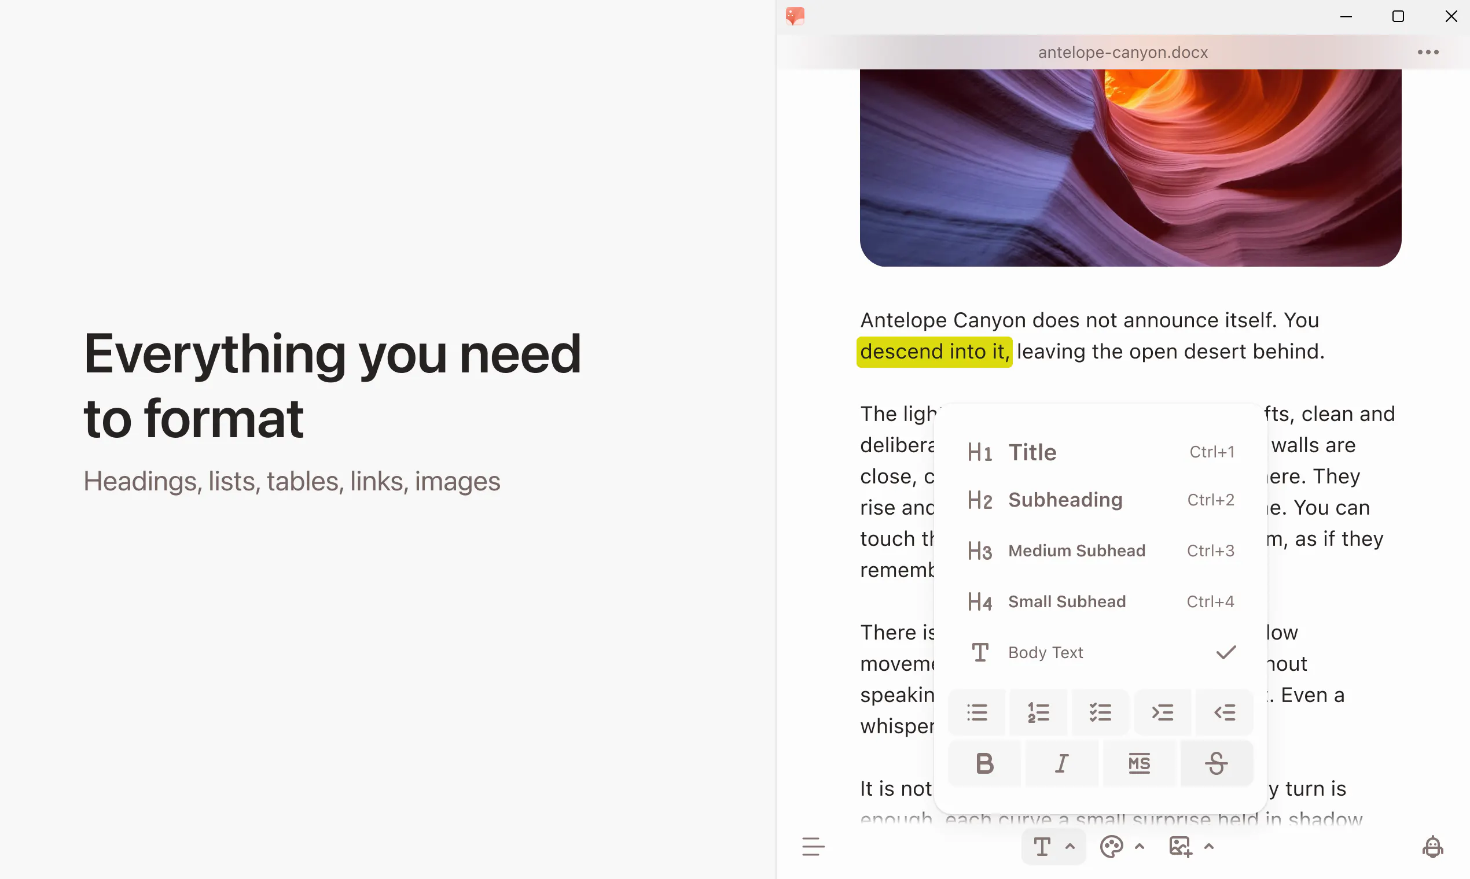Collapse the text format menu chevron
This screenshot has width=1470, height=879.
pyautogui.click(x=1070, y=847)
